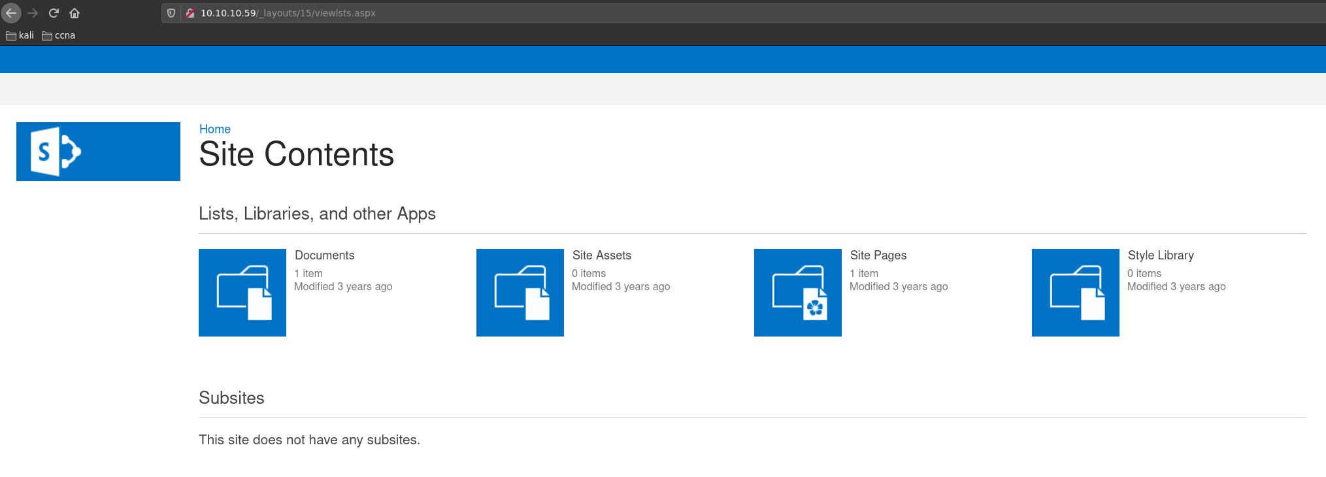Open the Style Library tile icon
Viewport: 1326px width, 477px height.
click(x=1076, y=293)
